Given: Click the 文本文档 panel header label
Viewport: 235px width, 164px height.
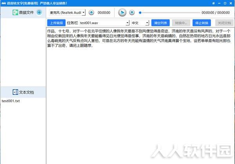Looking at the screenshot, I should click(x=26, y=92).
